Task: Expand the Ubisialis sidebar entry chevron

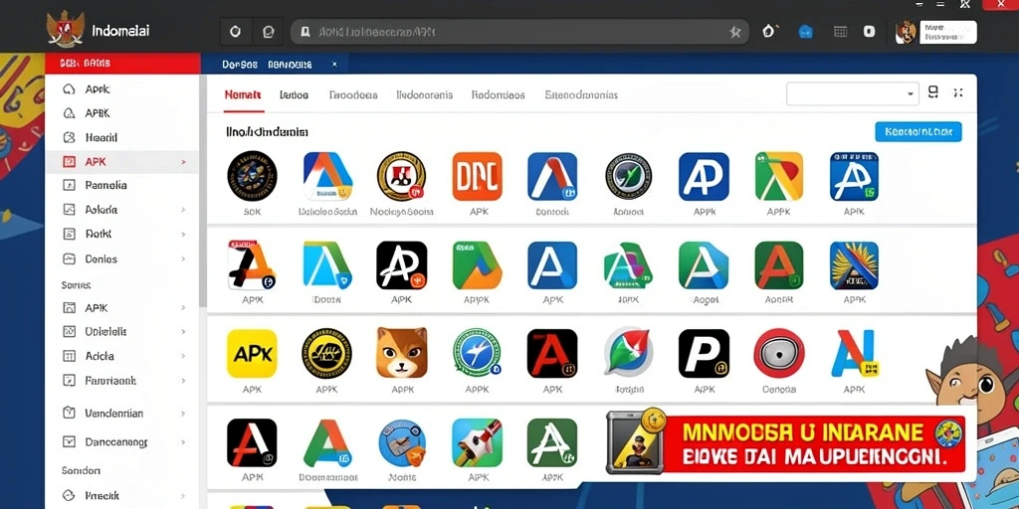Action: click(x=183, y=331)
